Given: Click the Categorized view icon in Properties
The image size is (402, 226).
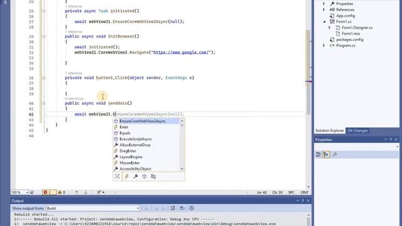Looking at the screenshot, I should pos(318,154).
